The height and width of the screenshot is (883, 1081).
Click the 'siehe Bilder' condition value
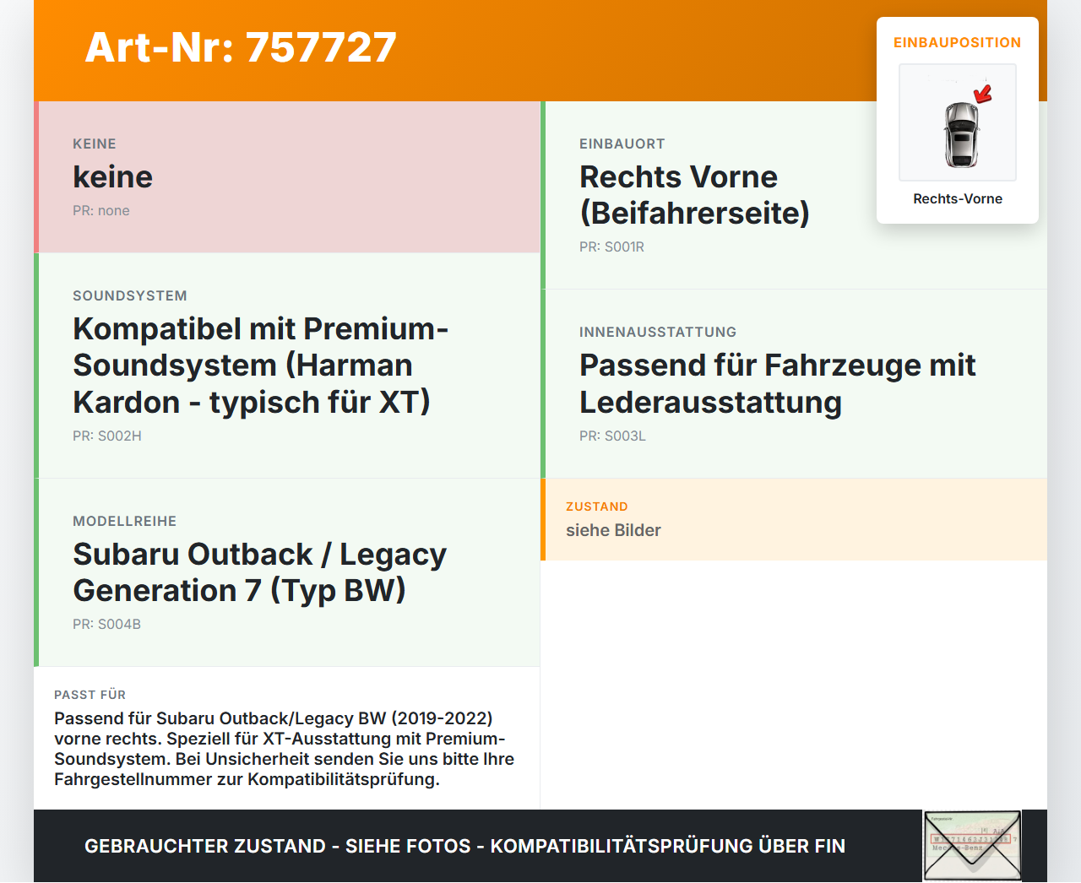click(x=613, y=530)
